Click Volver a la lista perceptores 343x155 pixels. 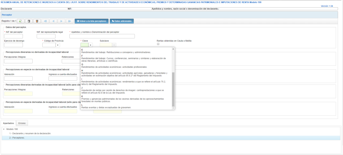click(91, 21)
